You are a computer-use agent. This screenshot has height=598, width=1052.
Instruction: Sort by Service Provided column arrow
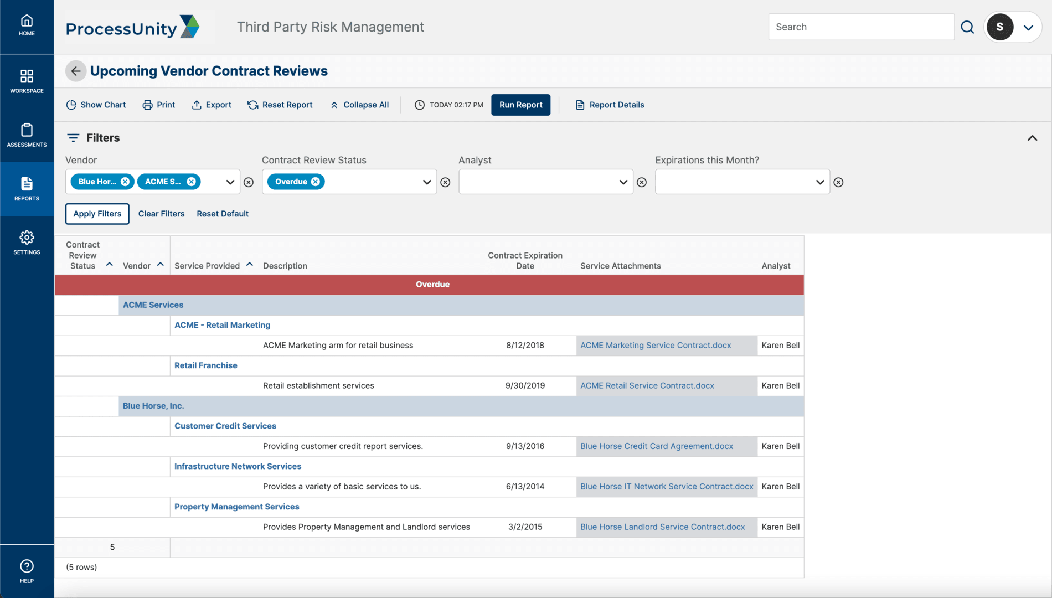click(x=250, y=264)
